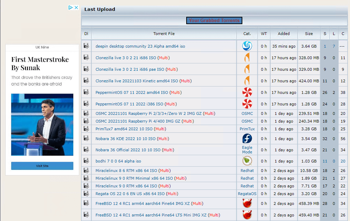
Task: Click the 35 mins ago cell
Action: point(284,46)
